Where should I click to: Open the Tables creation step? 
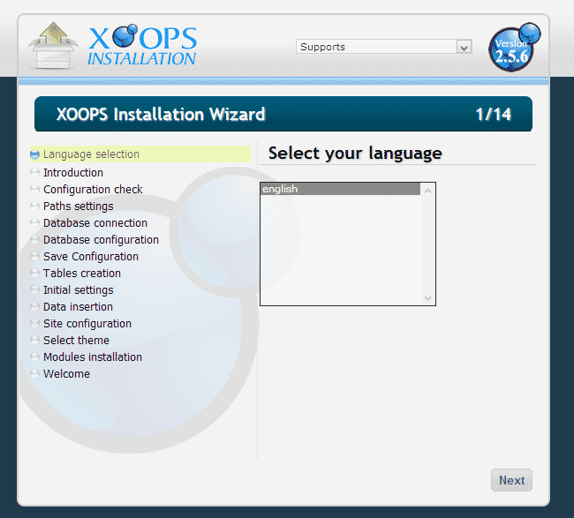pos(82,274)
